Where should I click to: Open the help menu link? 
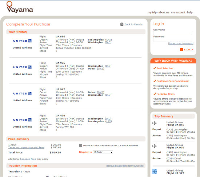[x=190, y=12]
